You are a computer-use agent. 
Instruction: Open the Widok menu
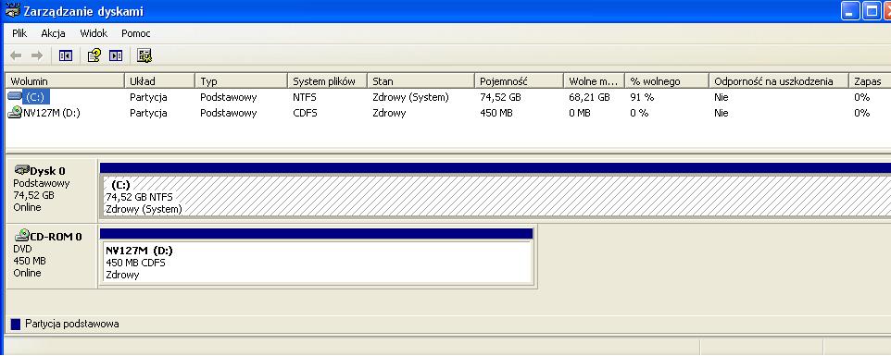pyautogui.click(x=94, y=33)
